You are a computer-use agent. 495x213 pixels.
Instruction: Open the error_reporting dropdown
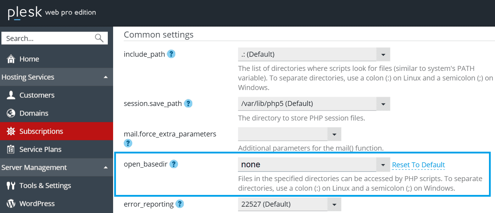[x=334, y=204]
